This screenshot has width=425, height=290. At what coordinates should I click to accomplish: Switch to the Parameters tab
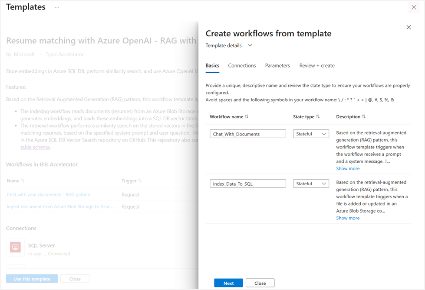click(277, 66)
